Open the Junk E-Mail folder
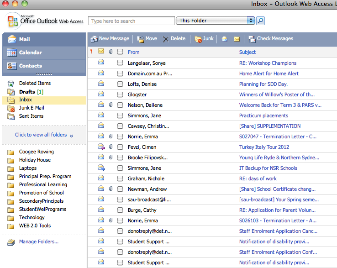Screen dimensions: 337x268 coord(32,108)
